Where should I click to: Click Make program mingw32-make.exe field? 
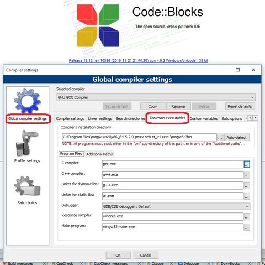pyautogui.click(x=173, y=227)
